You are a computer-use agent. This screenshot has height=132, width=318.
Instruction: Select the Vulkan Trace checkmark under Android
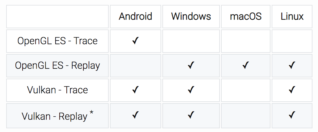(x=135, y=90)
